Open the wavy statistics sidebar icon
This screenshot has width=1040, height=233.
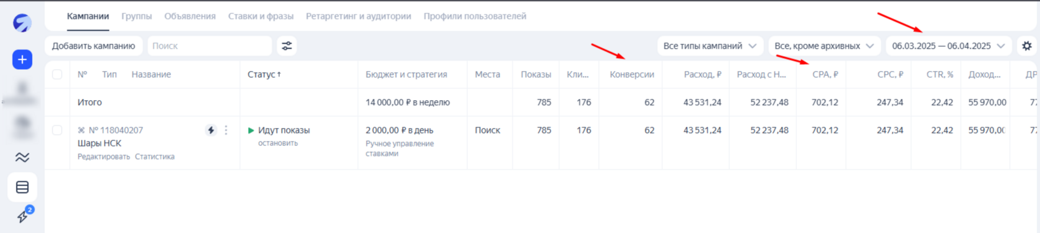(x=22, y=158)
